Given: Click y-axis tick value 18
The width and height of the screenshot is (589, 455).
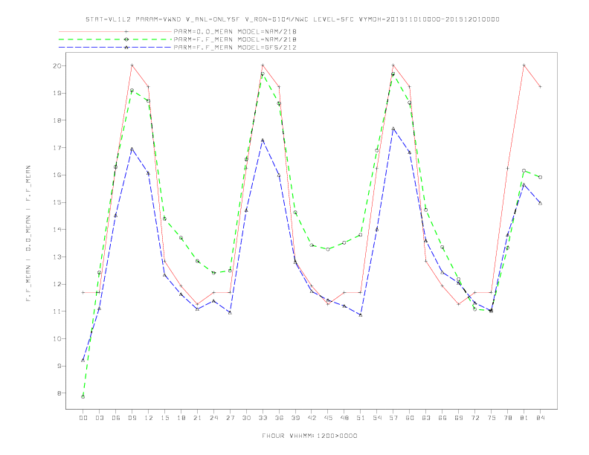Looking at the screenshot, I should (x=57, y=120).
